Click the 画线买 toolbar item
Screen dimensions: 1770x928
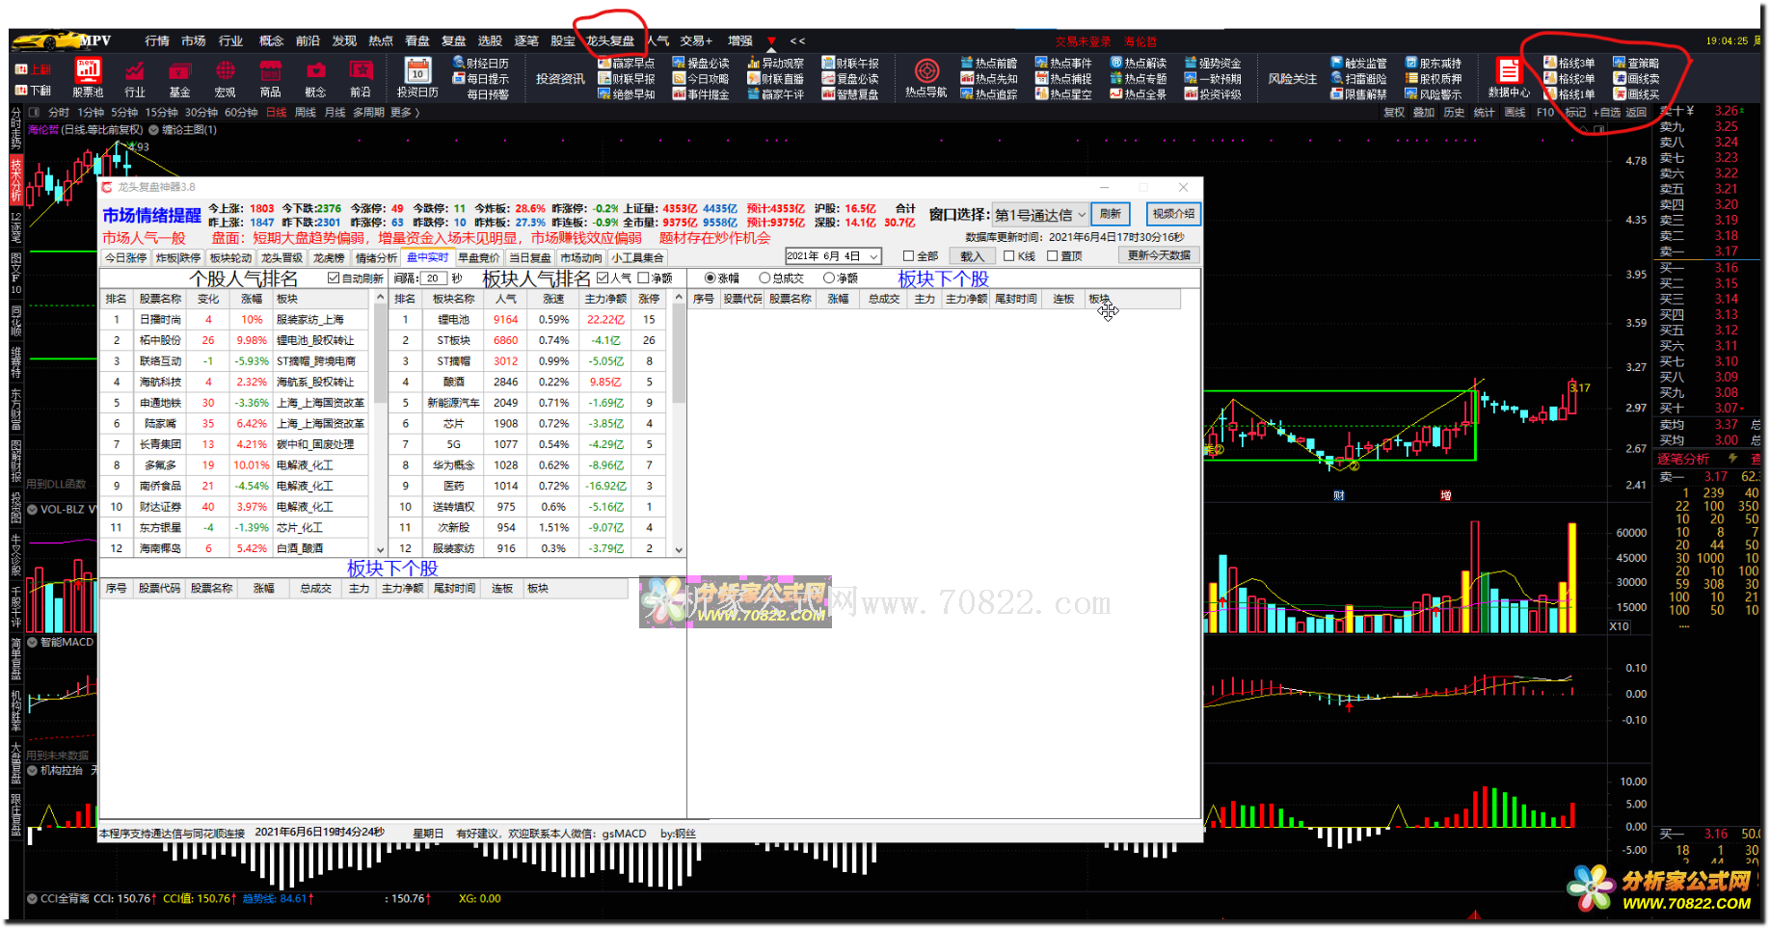tap(1637, 94)
